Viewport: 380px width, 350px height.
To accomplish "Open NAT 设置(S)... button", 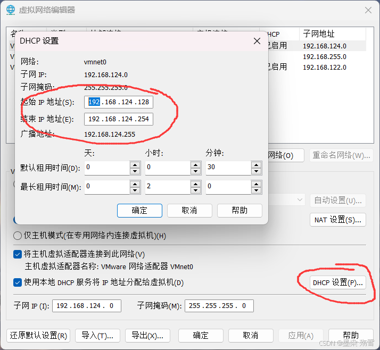I will pyautogui.click(x=337, y=220).
